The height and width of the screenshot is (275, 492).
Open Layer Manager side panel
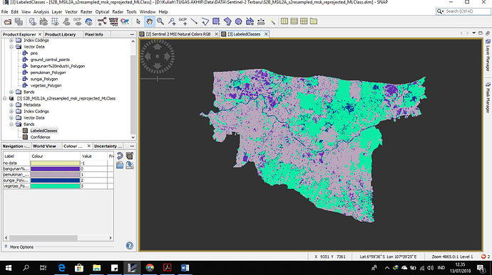click(x=488, y=55)
